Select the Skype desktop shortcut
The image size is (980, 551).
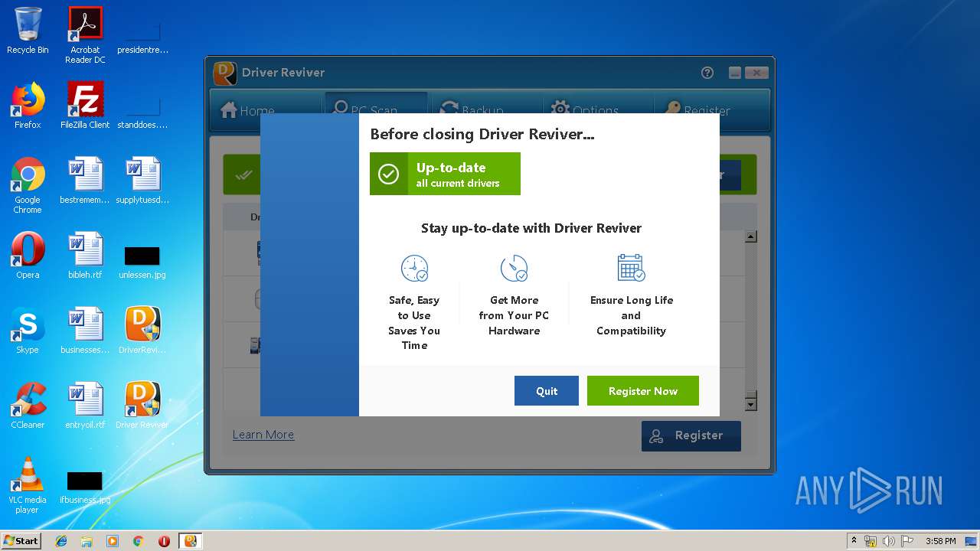point(28,331)
